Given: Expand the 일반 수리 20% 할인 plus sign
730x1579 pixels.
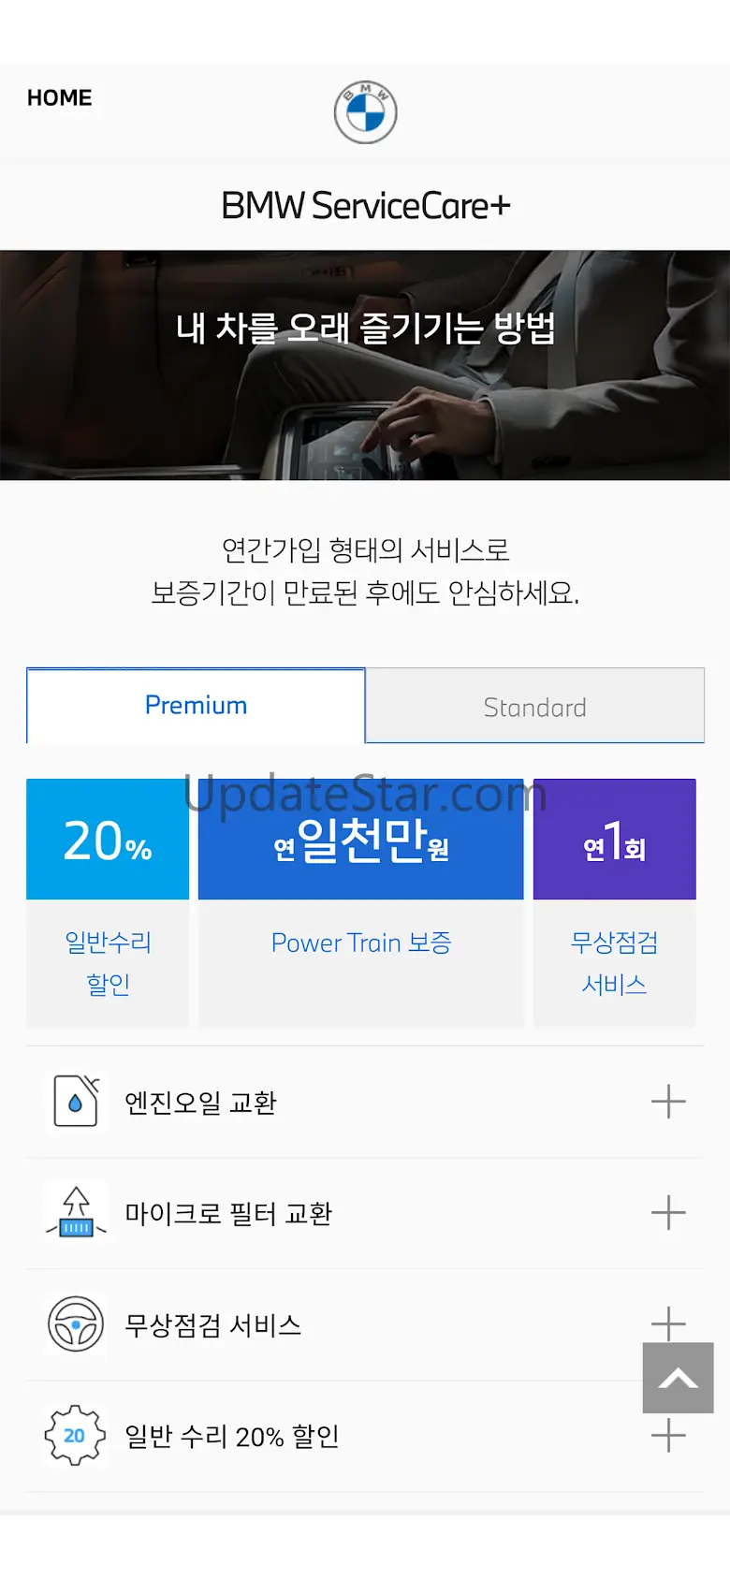Looking at the screenshot, I should tap(668, 1435).
